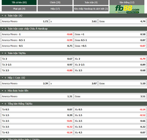Switch to the Phạt góc (4) tab
The width and height of the screenshot is (147, 140).
pyautogui.click(x=19, y=9)
